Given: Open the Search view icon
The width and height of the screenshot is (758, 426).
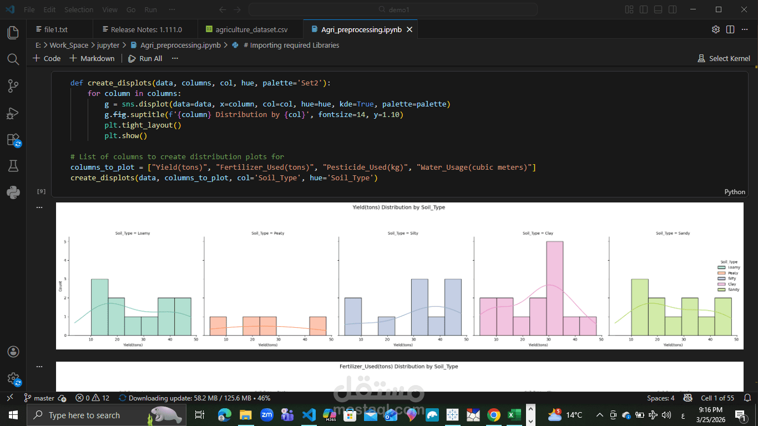Looking at the screenshot, I should tap(13, 59).
